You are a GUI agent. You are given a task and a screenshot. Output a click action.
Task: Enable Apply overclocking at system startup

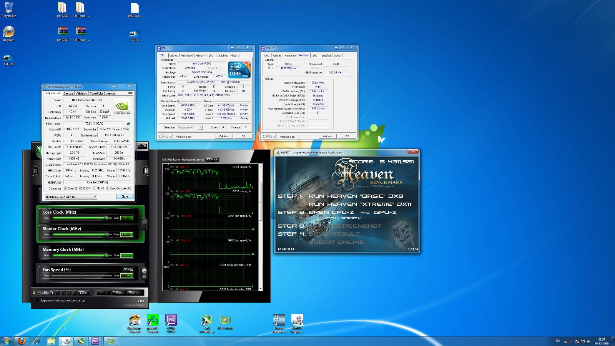[x=37, y=301]
